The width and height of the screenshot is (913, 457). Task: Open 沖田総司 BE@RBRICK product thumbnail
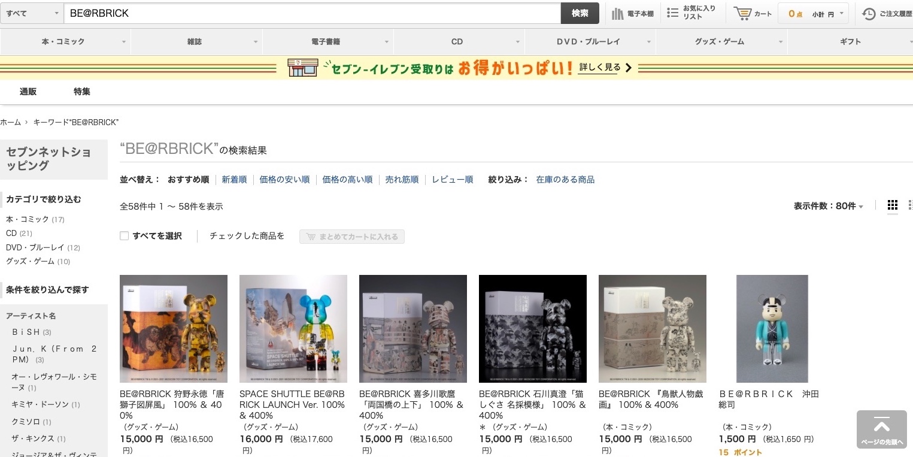(772, 329)
